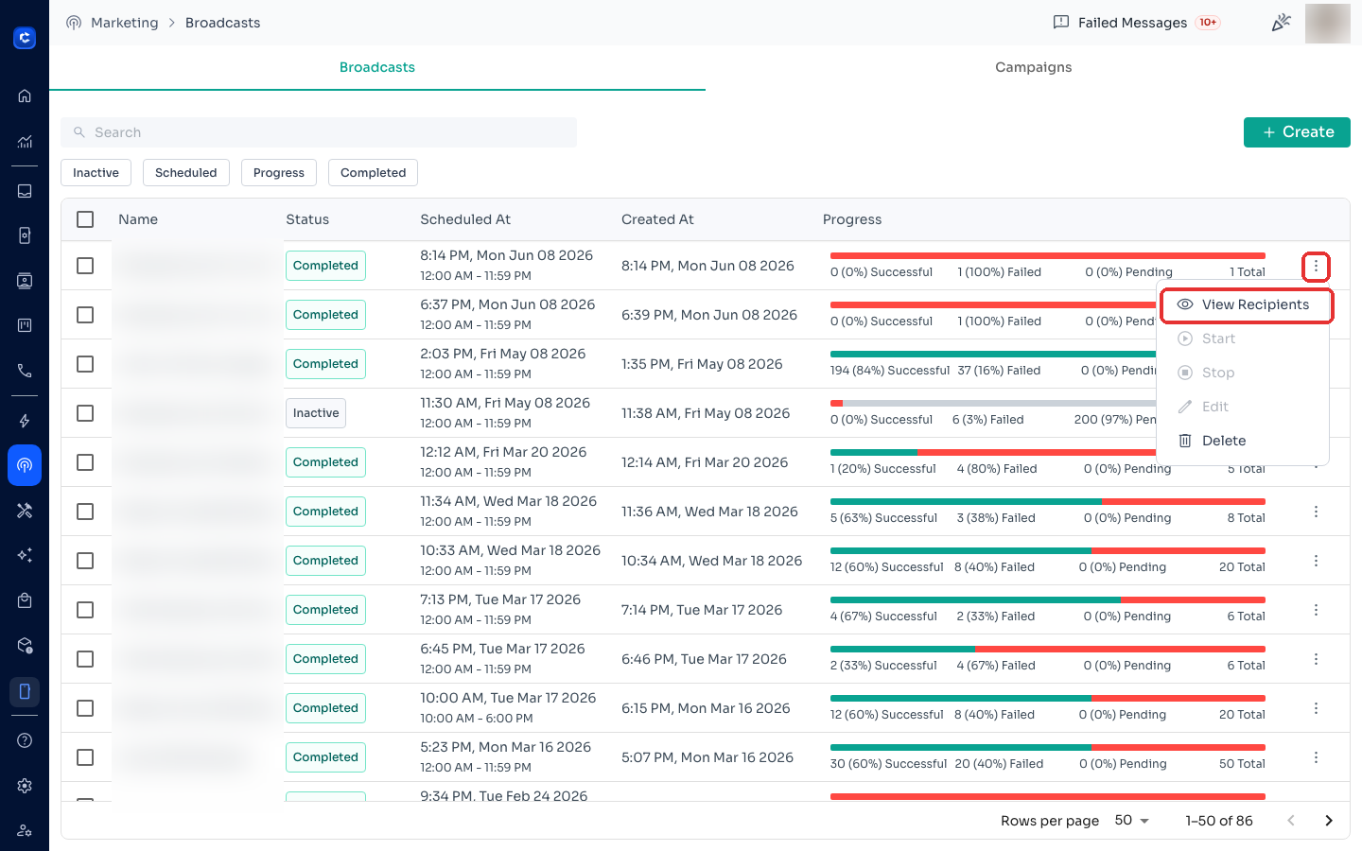1362x851 pixels.
Task: Switch to the Broadcasts tab
Action: 376,67
